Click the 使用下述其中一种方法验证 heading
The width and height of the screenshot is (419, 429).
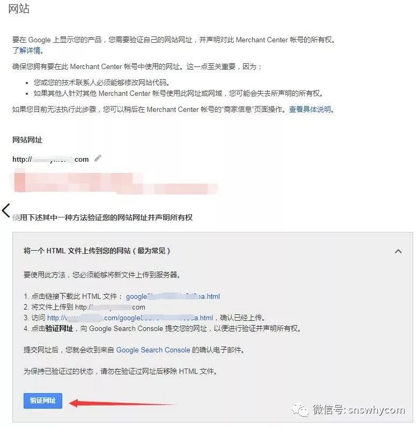[102, 217]
